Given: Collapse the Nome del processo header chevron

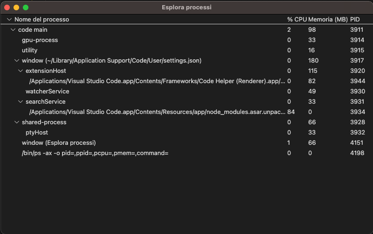Looking at the screenshot, I should click(x=9, y=19).
